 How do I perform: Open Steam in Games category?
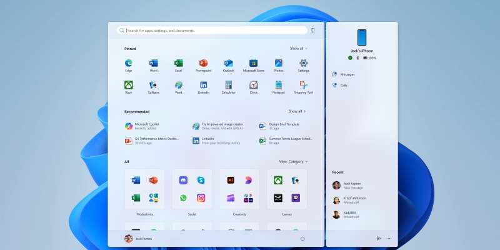pyautogui.click(x=278, y=198)
